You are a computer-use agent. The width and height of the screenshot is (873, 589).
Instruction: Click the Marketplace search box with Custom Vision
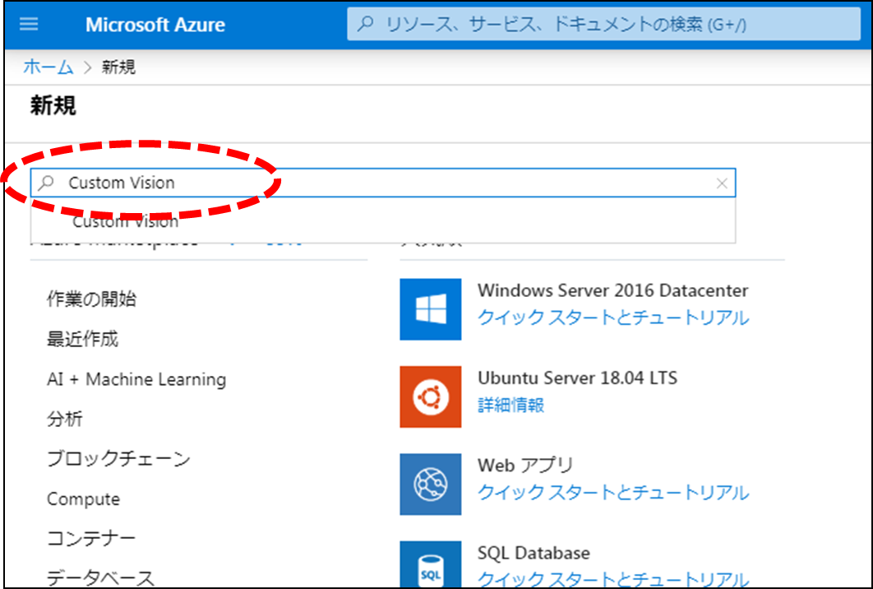[x=383, y=183]
